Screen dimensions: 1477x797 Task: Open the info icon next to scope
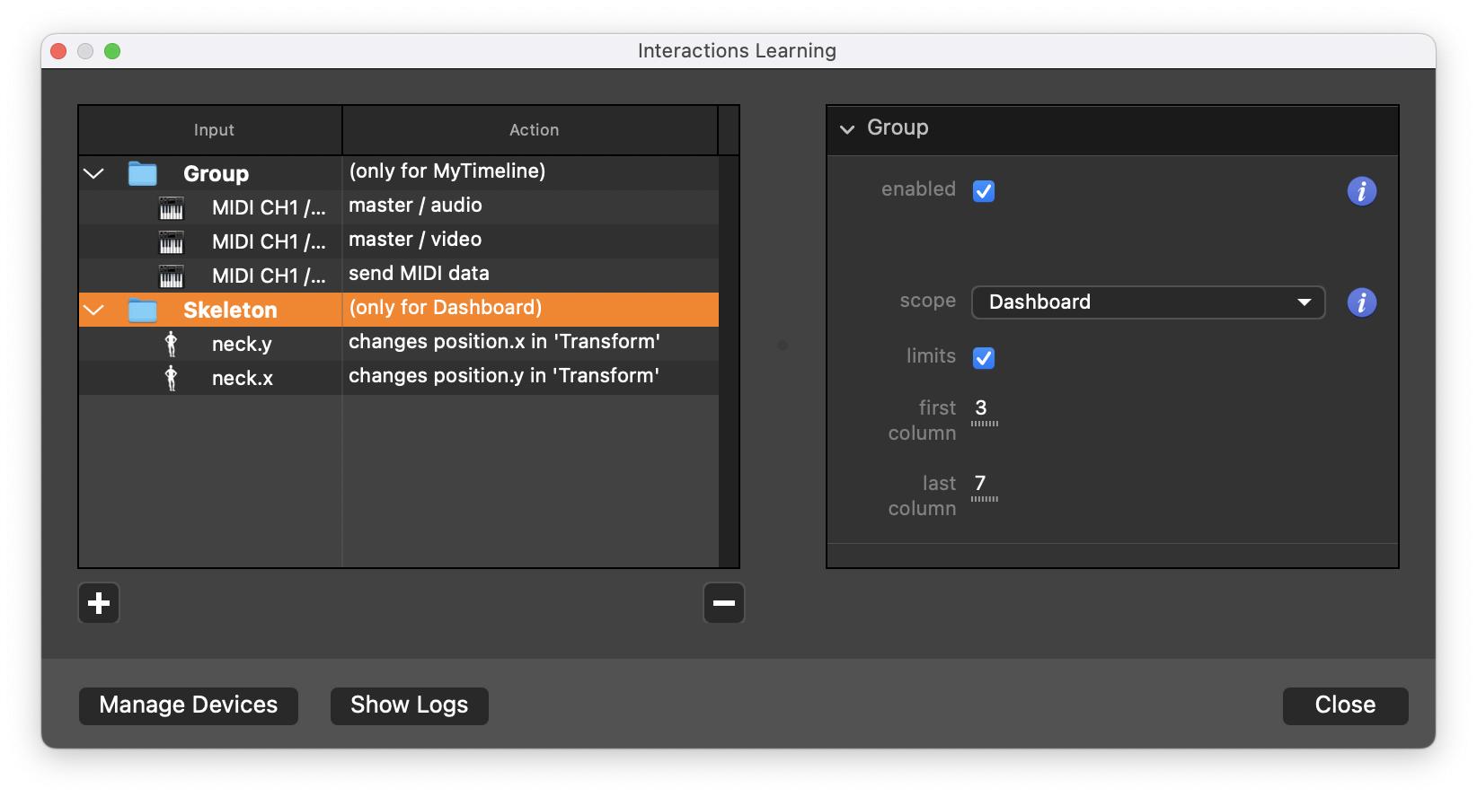pyautogui.click(x=1361, y=302)
